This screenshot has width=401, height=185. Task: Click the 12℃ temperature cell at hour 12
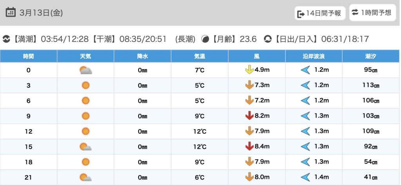(199, 132)
